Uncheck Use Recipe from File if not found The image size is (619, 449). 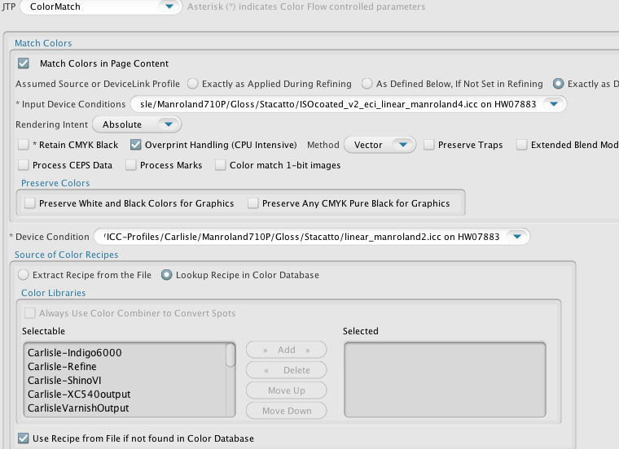24,438
